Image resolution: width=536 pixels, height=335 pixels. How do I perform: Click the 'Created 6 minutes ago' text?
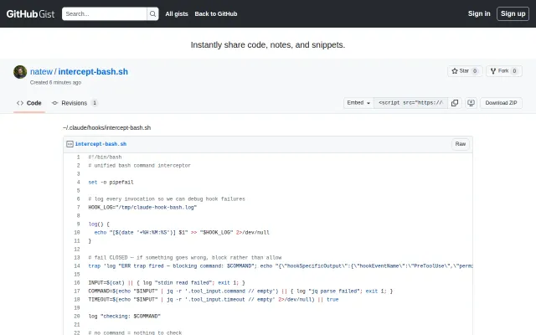pos(55,82)
